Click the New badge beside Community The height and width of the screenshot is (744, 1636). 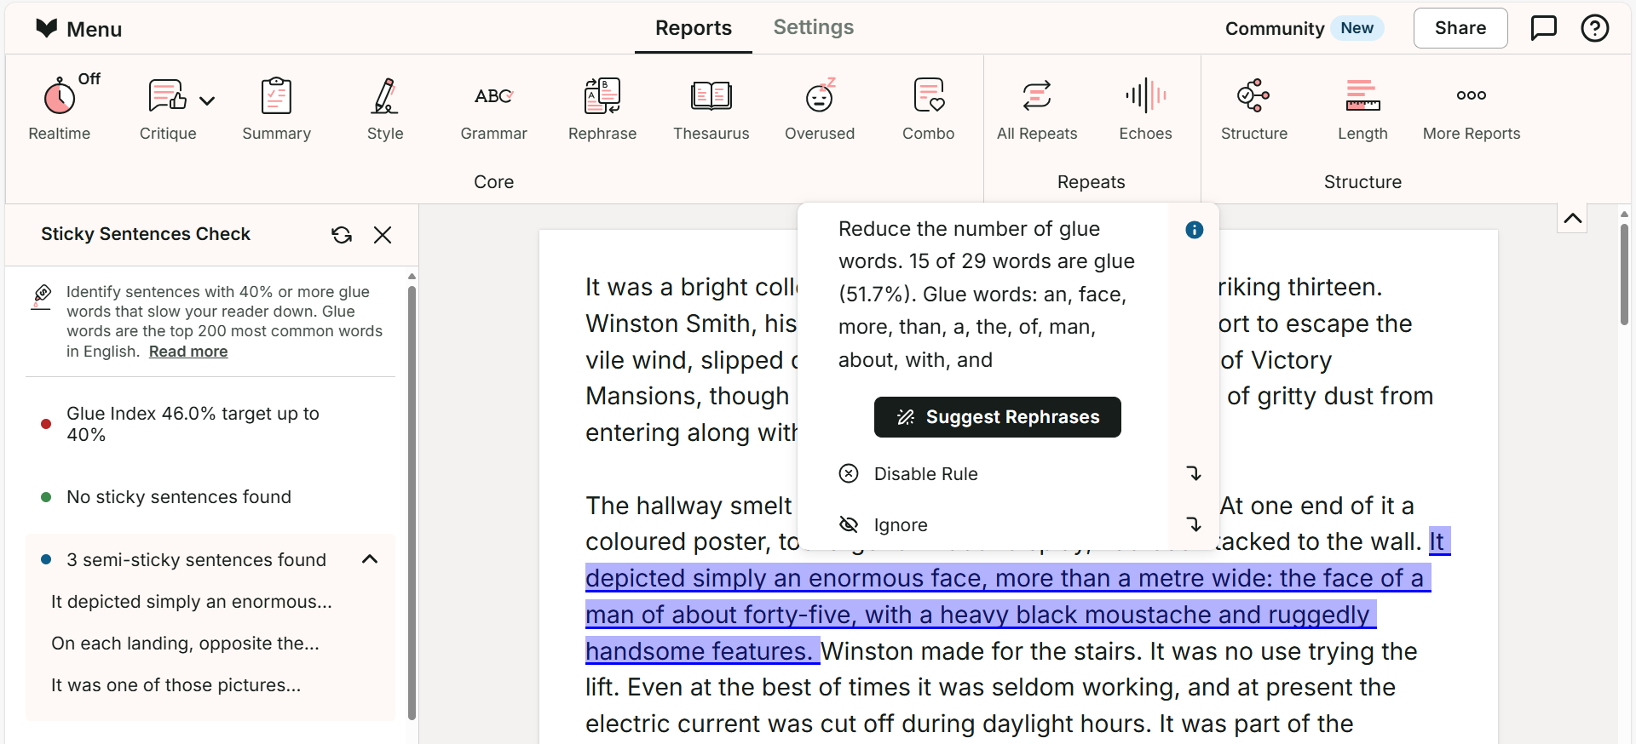pyautogui.click(x=1357, y=28)
